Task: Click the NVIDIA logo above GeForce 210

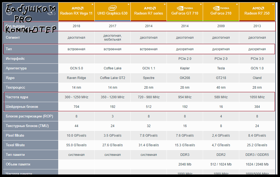Action: [x=221, y=8]
